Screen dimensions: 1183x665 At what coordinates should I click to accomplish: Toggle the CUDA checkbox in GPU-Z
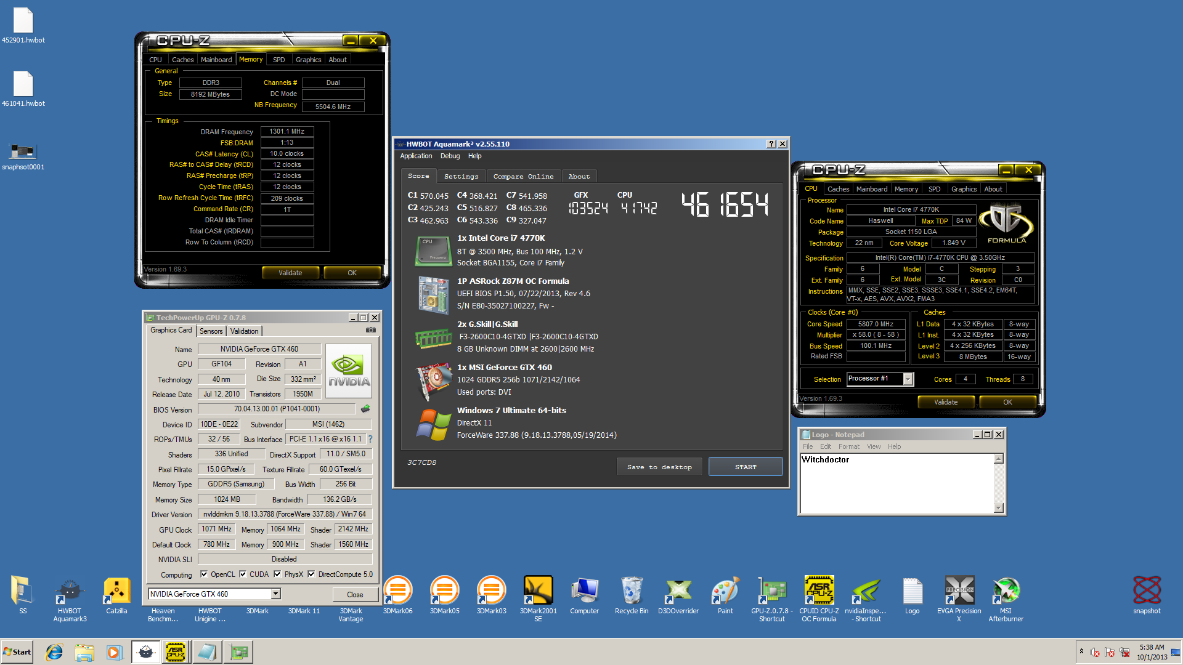[243, 574]
